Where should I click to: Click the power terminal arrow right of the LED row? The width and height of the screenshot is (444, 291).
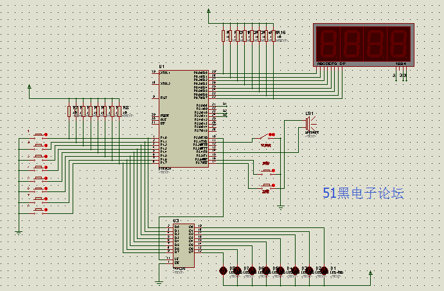(370, 273)
